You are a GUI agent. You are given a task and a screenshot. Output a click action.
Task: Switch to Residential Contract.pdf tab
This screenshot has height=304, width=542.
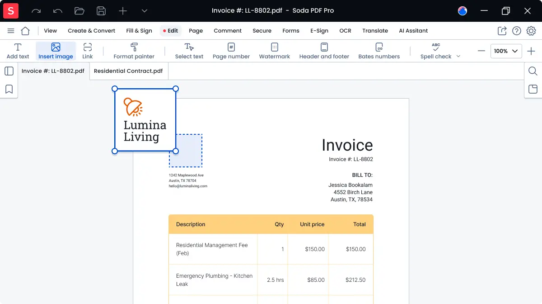click(128, 71)
